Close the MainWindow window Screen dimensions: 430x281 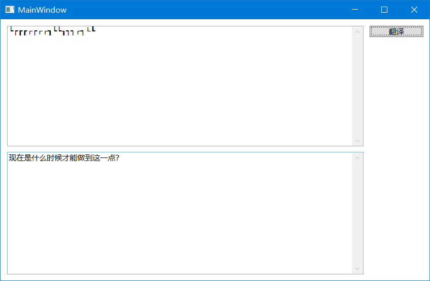[414, 10]
